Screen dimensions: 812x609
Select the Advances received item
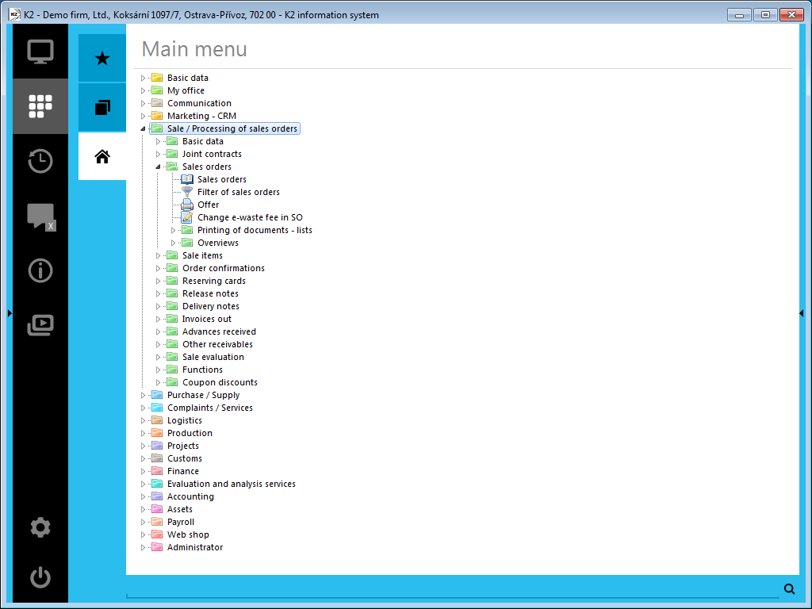[x=219, y=331]
